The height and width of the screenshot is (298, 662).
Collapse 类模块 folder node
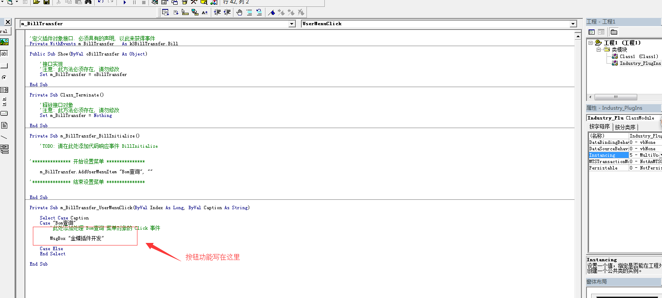pos(599,50)
